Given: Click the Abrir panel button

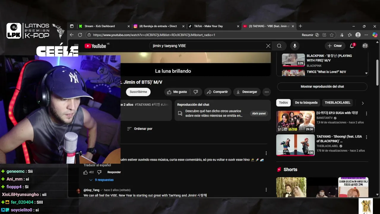Looking at the screenshot, I should 259,113.
